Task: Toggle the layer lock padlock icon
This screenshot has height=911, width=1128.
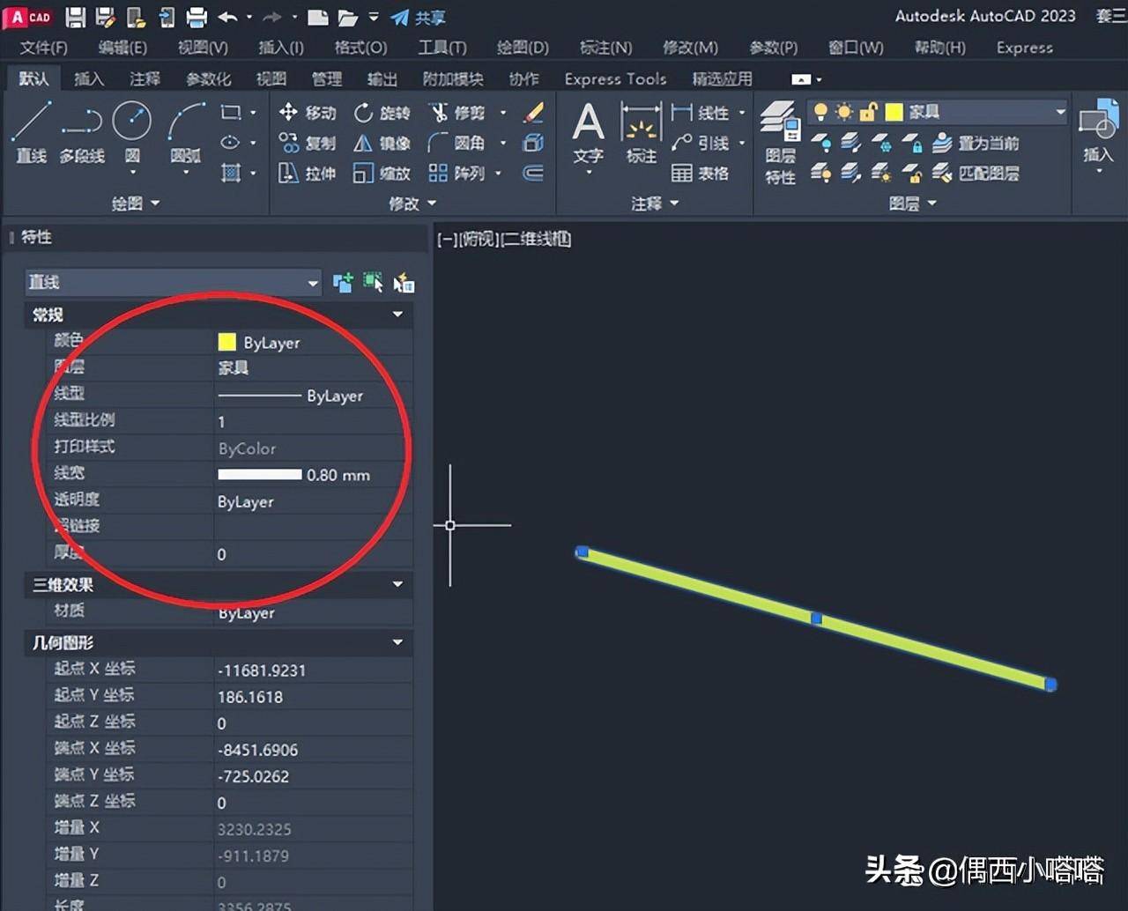Action: click(x=868, y=112)
